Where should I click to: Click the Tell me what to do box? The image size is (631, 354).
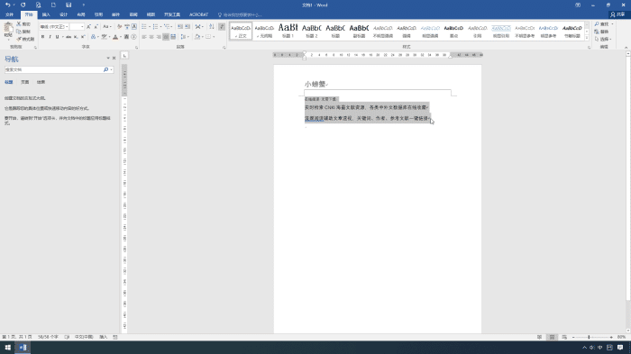(x=240, y=15)
